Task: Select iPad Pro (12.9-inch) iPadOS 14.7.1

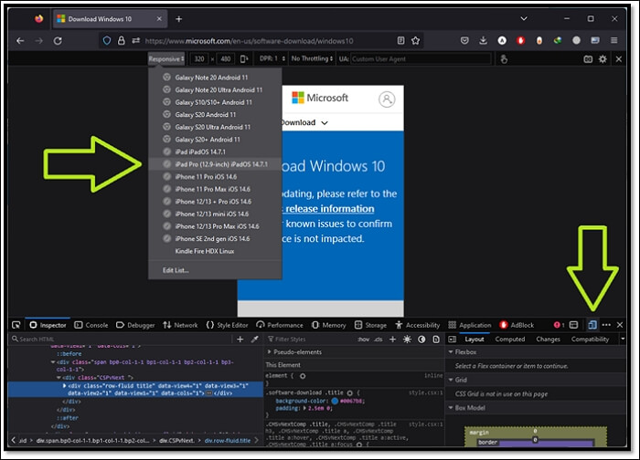Action: pyautogui.click(x=221, y=164)
